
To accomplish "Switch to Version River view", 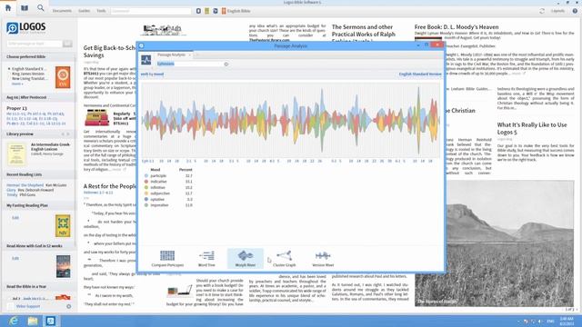I will pyautogui.click(x=323, y=258).
